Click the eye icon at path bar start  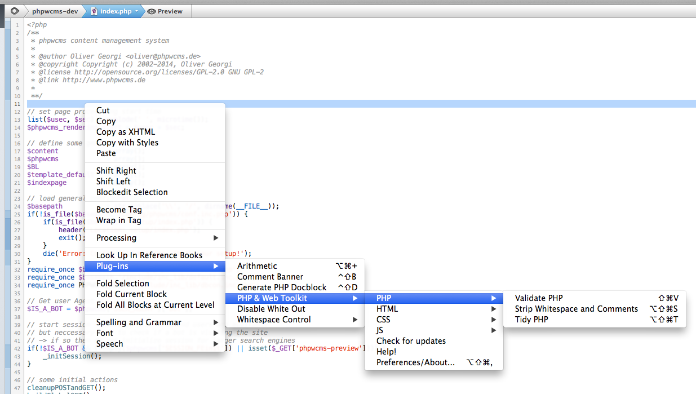[x=15, y=11]
